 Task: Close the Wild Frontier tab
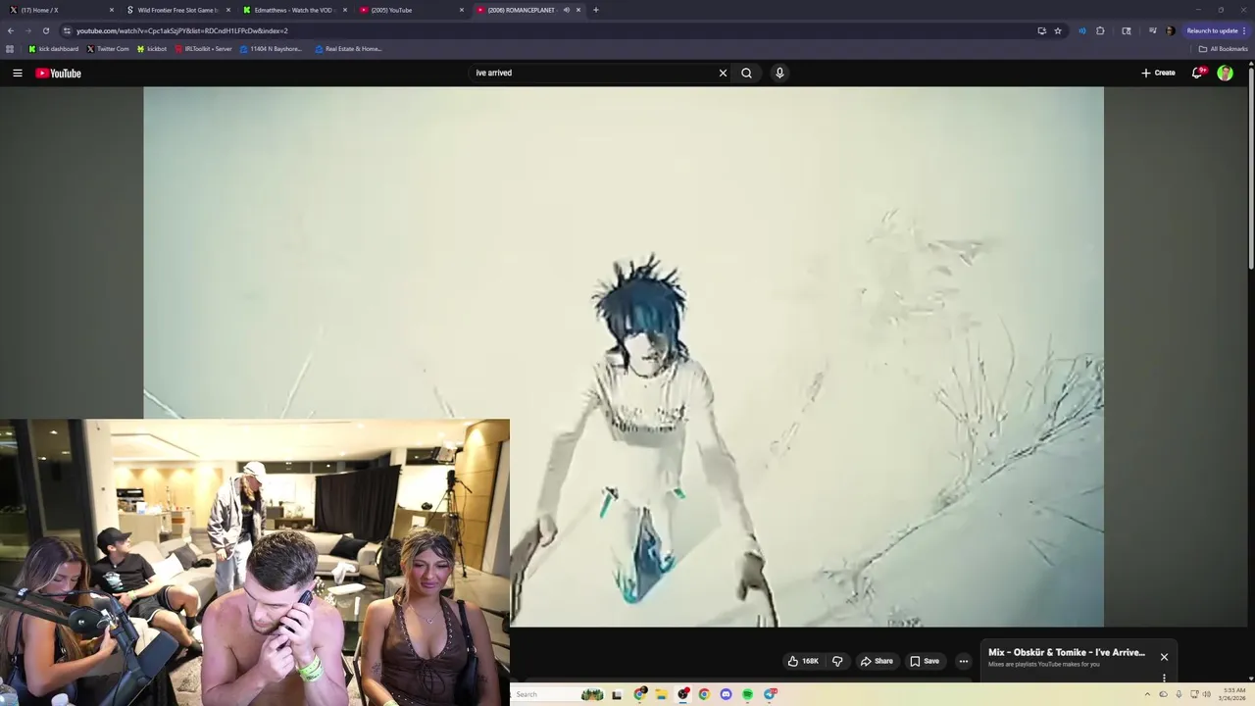[228, 10]
